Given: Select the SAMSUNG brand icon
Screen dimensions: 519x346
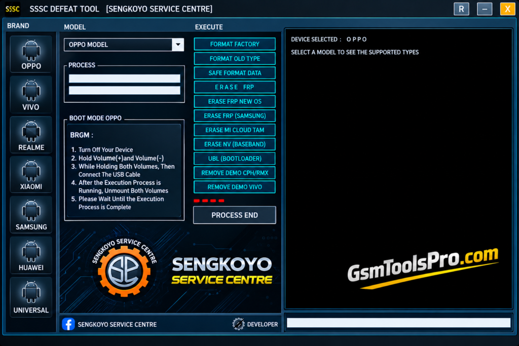Looking at the screenshot, I should (31, 215).
